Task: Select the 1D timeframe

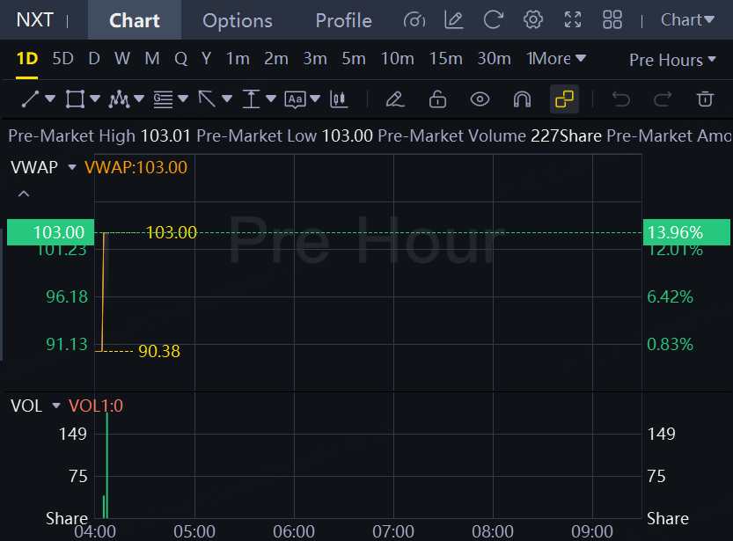Action: point(26,58)
